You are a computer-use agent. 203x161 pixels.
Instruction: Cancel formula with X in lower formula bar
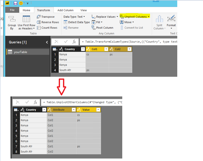(x=17, y=102)
